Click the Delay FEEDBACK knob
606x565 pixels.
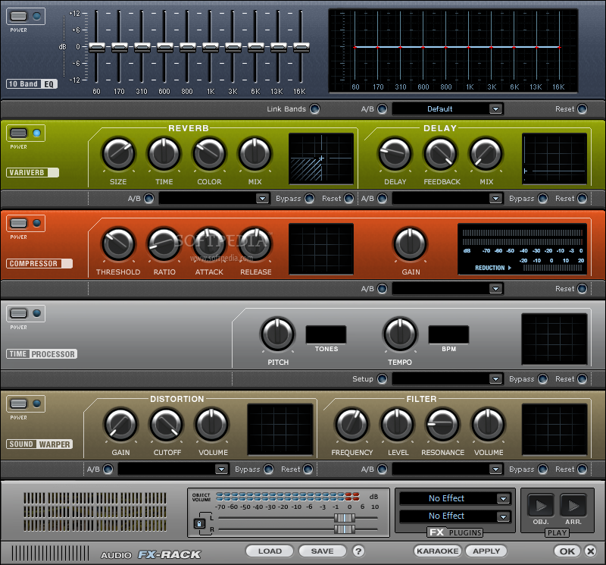point(441,154)
